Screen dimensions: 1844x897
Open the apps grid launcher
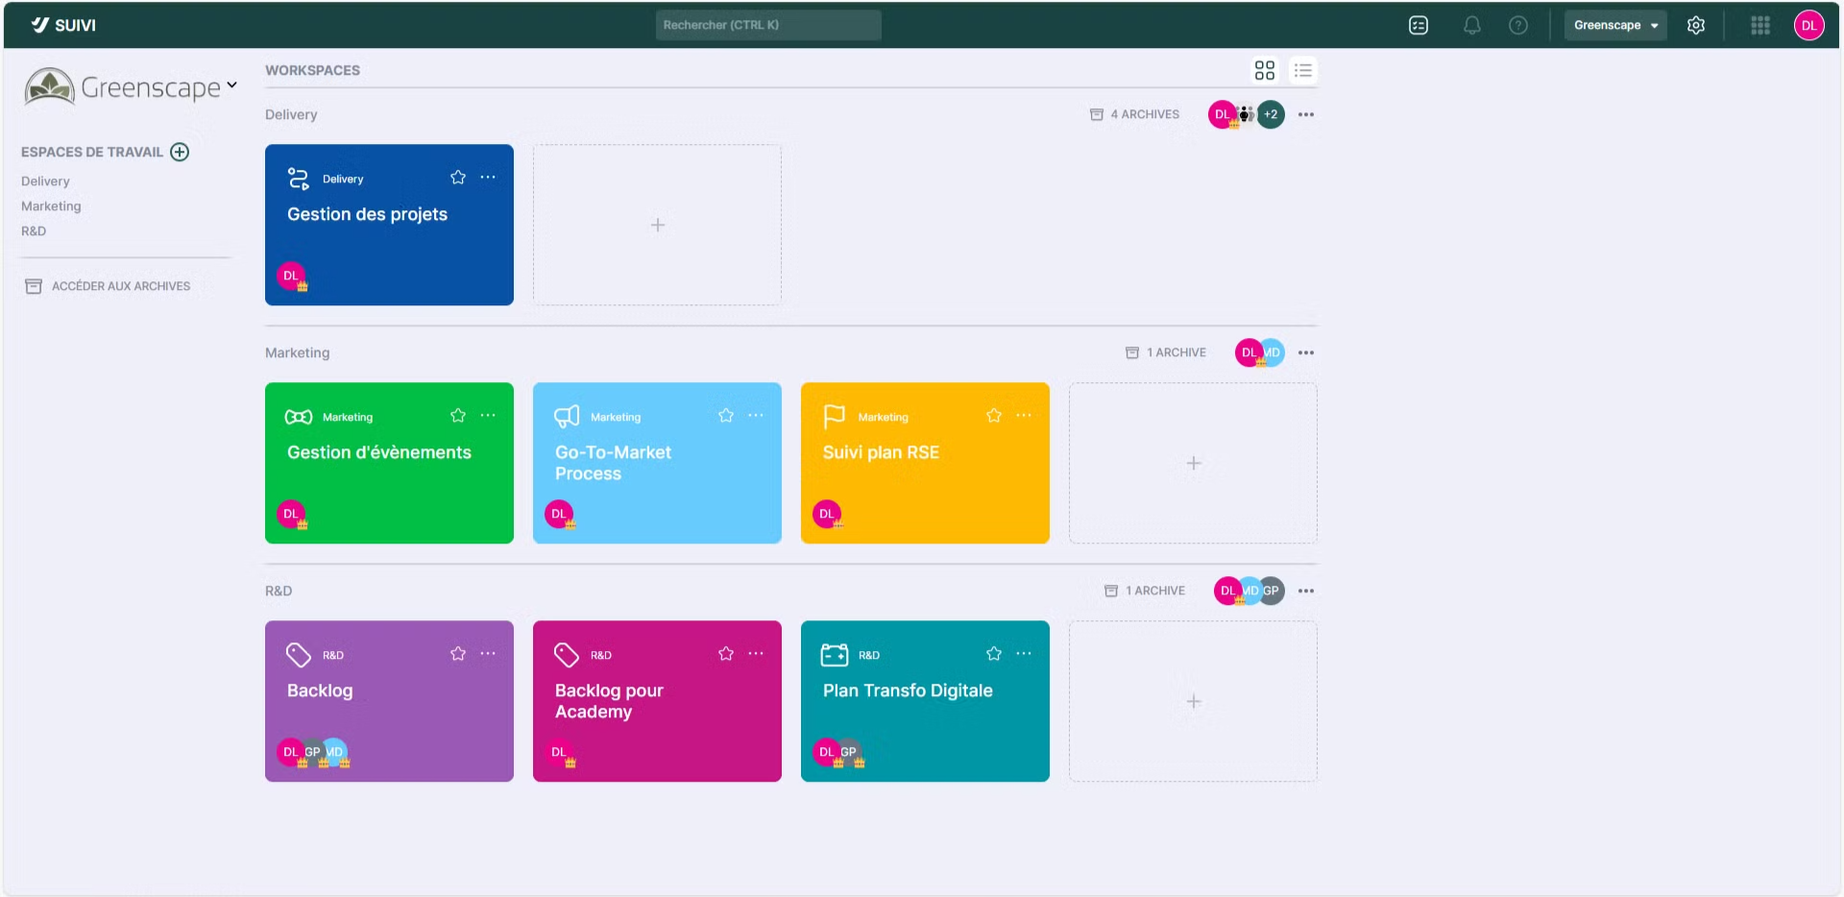pyautogui.click(x=1759, y=26)
